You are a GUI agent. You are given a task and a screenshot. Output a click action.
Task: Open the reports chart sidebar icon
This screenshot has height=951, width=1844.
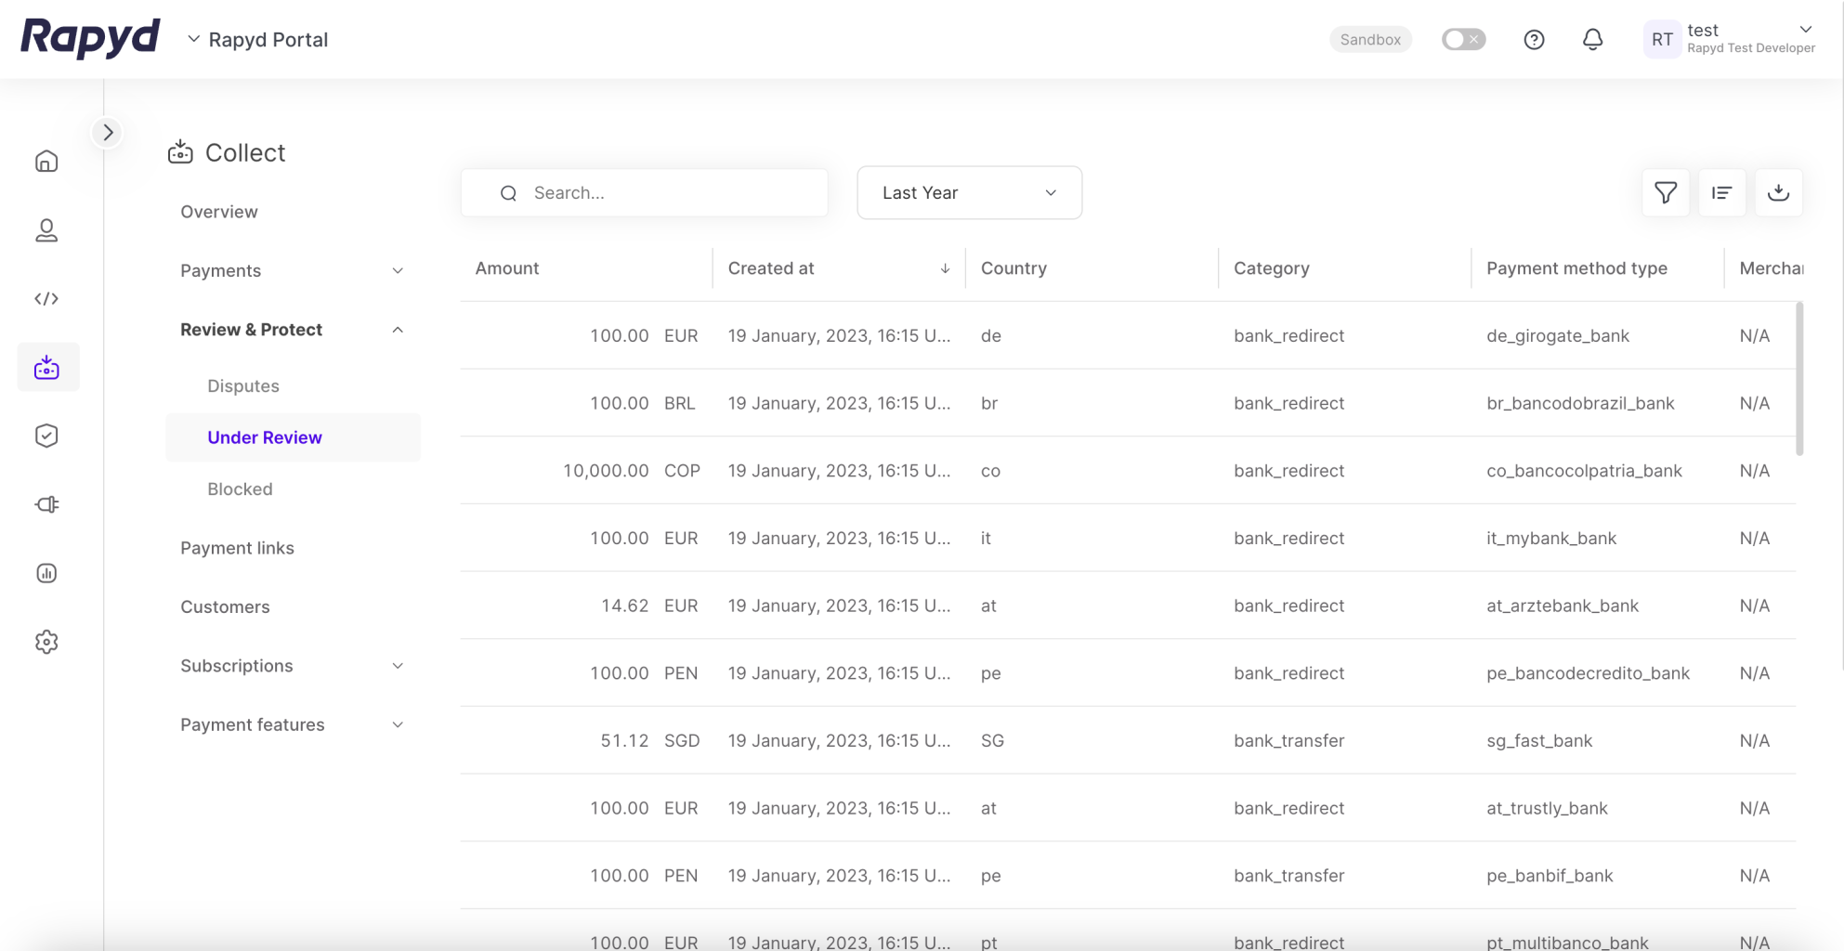point(46,573)
